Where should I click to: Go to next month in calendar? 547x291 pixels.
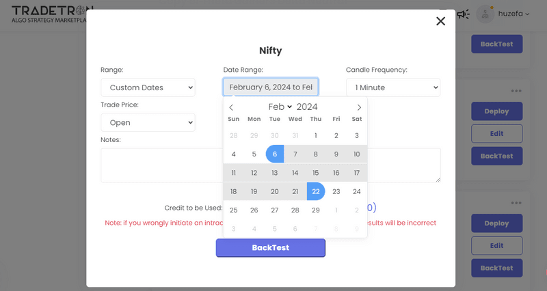tap(359, 107)
